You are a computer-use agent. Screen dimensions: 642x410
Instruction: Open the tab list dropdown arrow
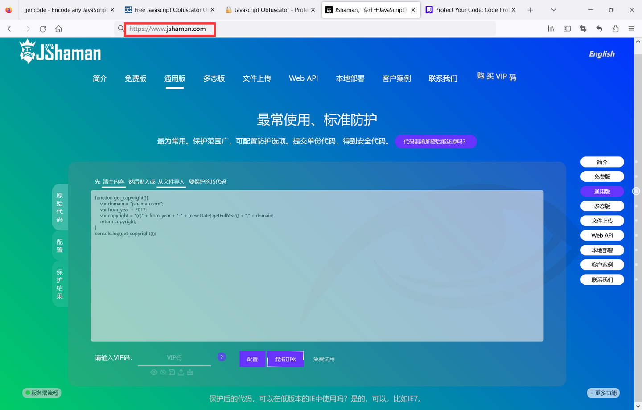tap(553, 9)
